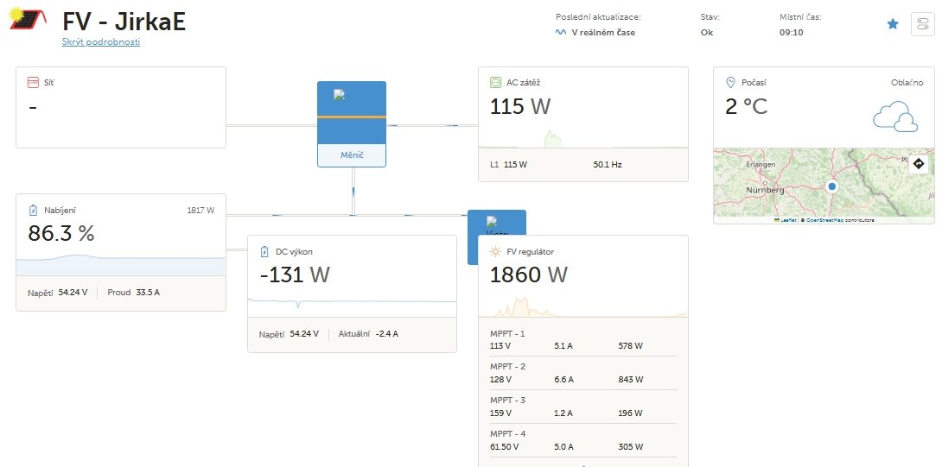This screenshot has width=942, height=467.
Task: Open the MPPT - 2 row
Action: [x=583, y=374]
